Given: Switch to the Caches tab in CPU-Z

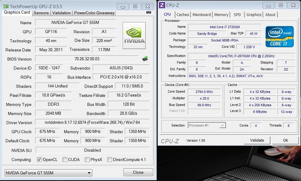Looking at the screenshot, I should [183, 15].
